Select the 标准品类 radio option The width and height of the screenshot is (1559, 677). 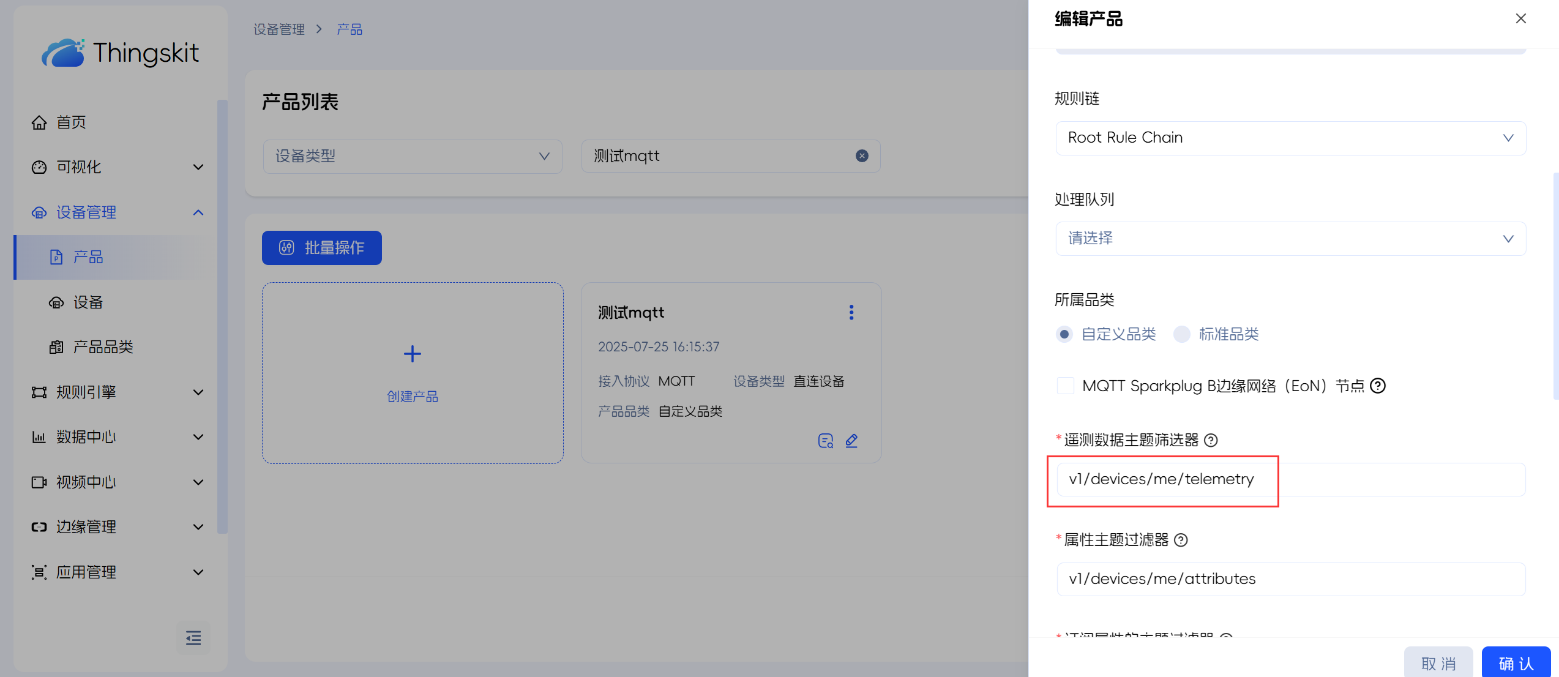tap(1182, 334)
